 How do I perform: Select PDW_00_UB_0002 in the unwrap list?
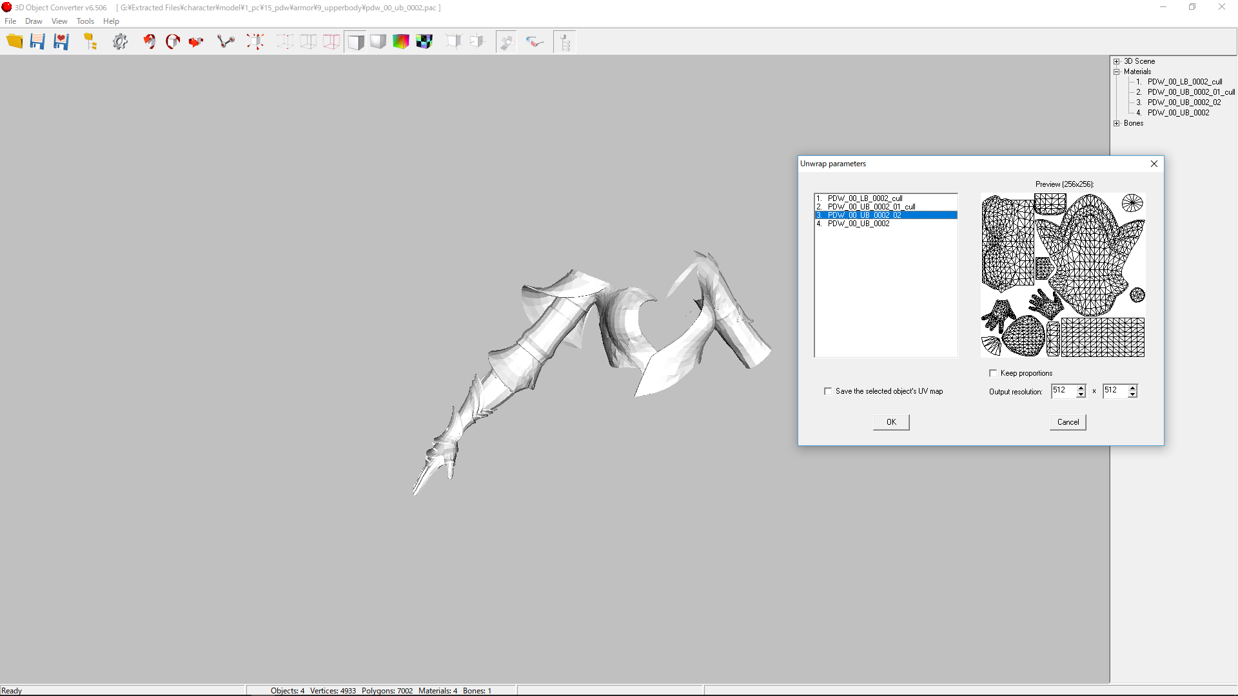point(858,224)
